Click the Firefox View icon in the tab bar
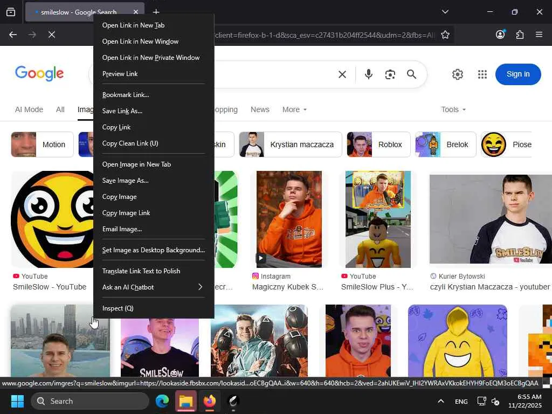This screenshot has width=552, height=414. coord(11,12)
